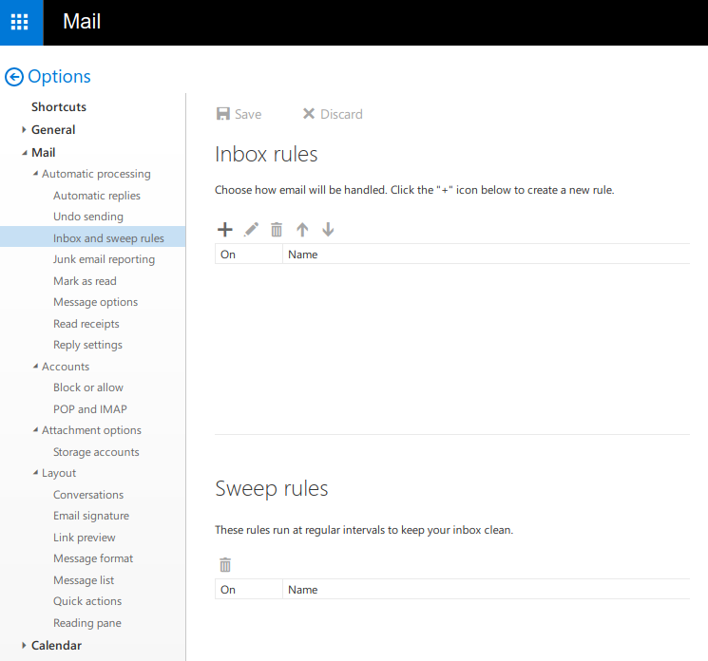The height and width of the screenshot is (661, 708).
Task: Click the Save button
Action: pos(239,114)
